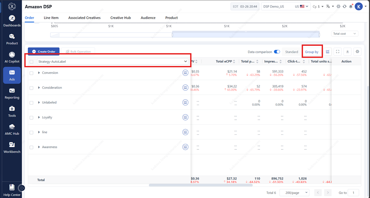The image size is (370, 198).
Task: Click the notification bell icon
Action: (351, 7)
